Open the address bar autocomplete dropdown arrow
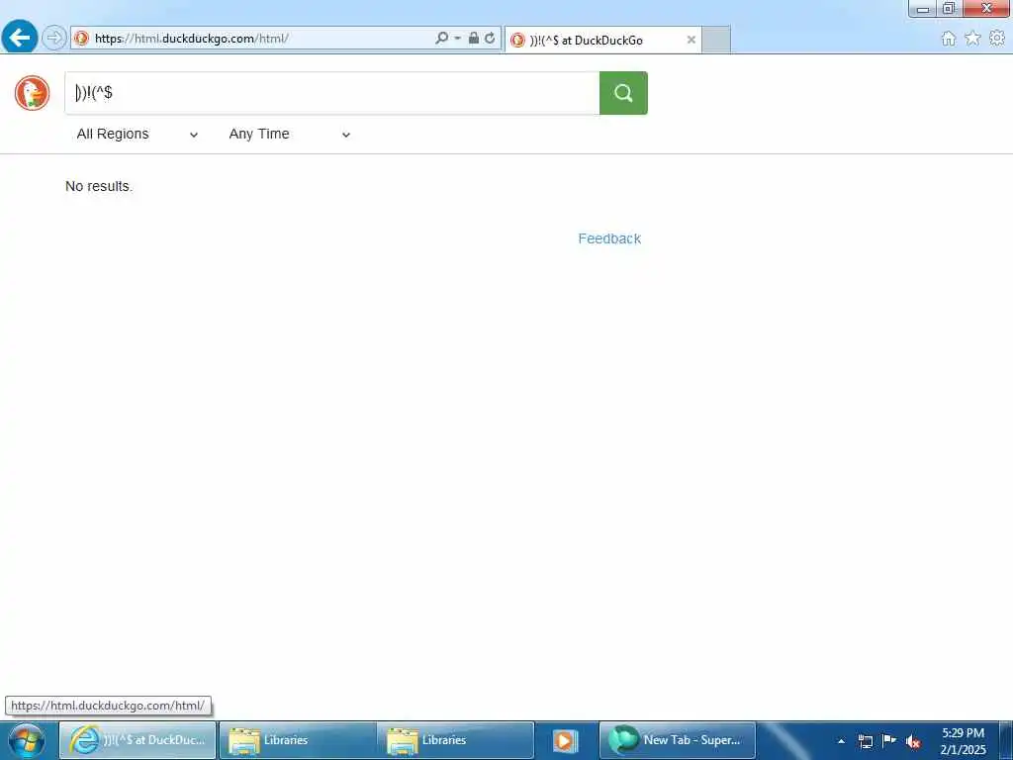Image resolution: width=1013 pixels, height=760 pixels. point(457,39)
